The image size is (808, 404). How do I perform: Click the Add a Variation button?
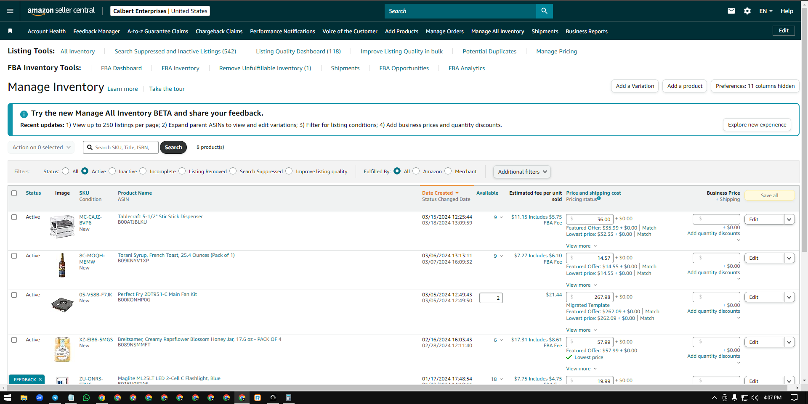click(635, 86)
